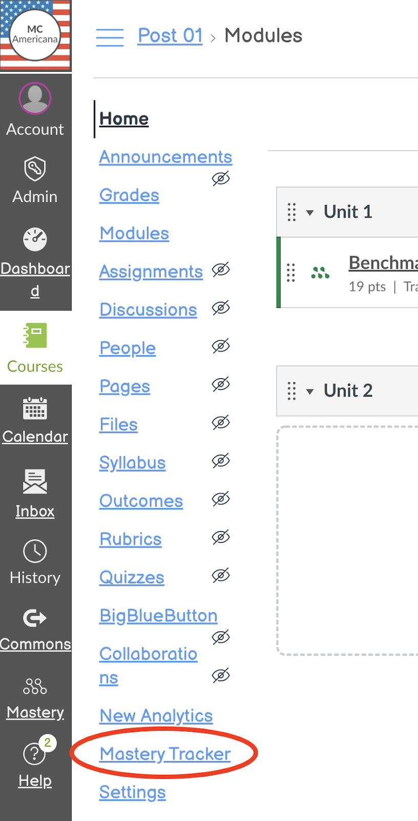Screen dimensions: 418x821
Task: Collapse the Unit 2 module arrow
Action: (x=309, y=392)
